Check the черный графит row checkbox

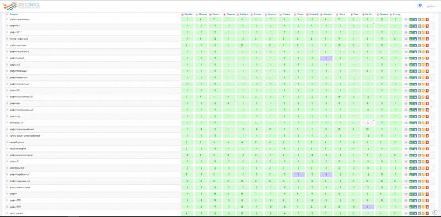(x=7, y=142)
